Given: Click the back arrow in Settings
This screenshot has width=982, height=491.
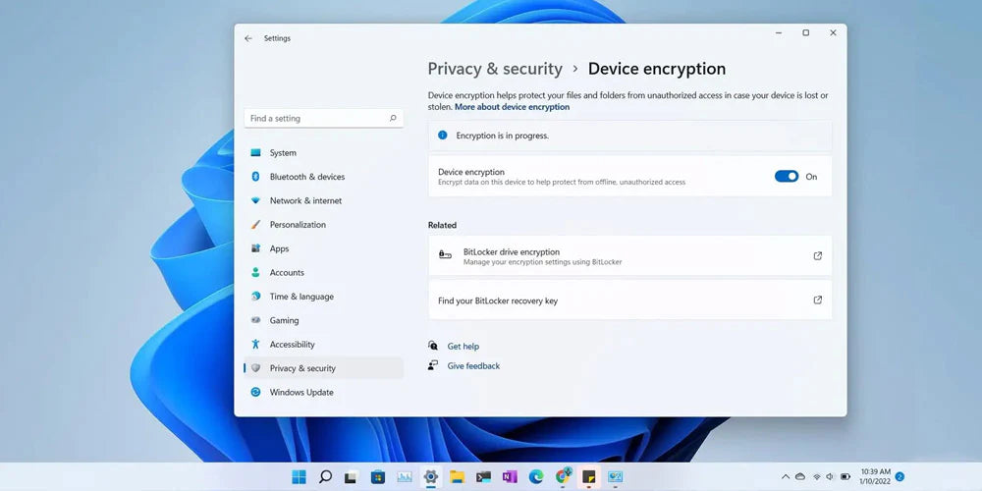Looking at the screenshot, I should 248,38.
